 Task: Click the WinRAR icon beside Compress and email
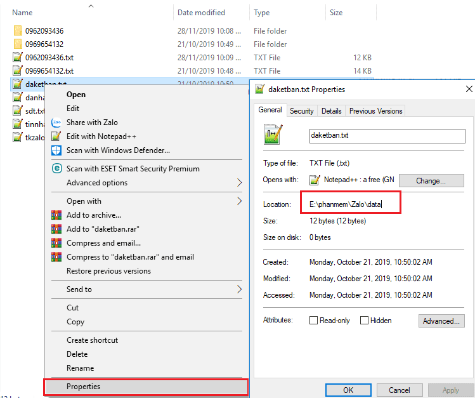tap(56, 243)
